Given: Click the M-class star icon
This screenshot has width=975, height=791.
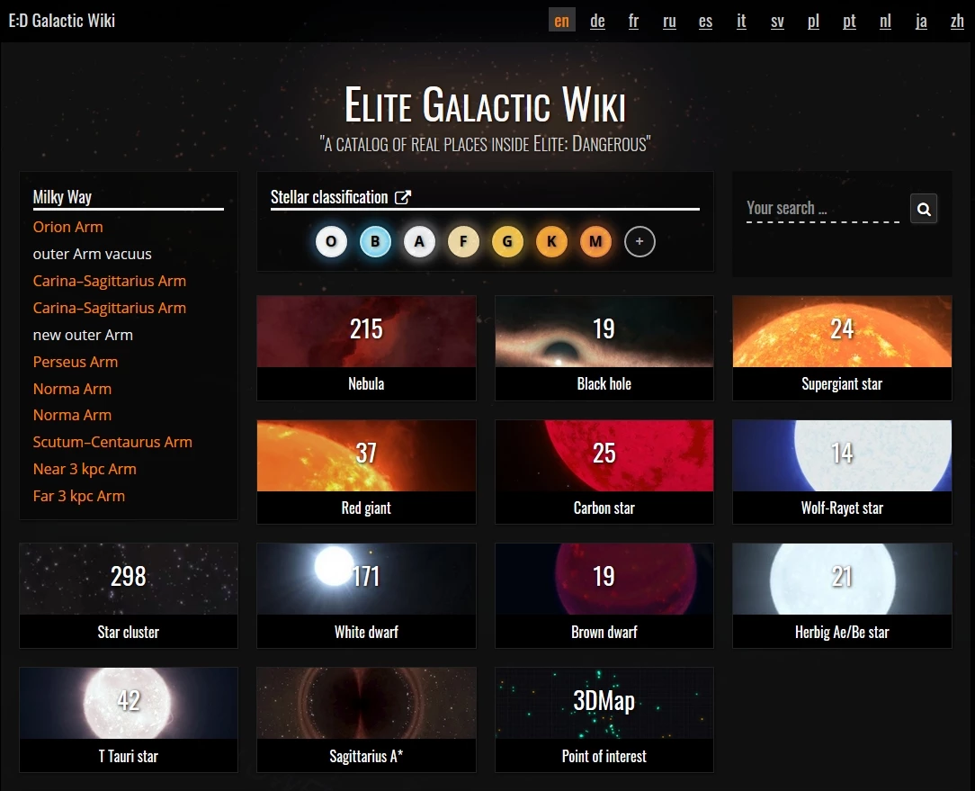Looking at the screenshot, I should click(595, 241).
